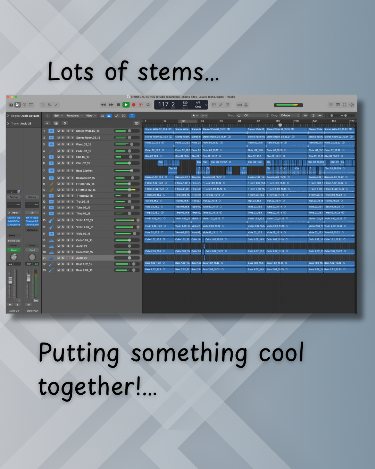Click the Read automation button on Audio 23 strip
This screenshot has height=469, width=375.
coord(14,250)
